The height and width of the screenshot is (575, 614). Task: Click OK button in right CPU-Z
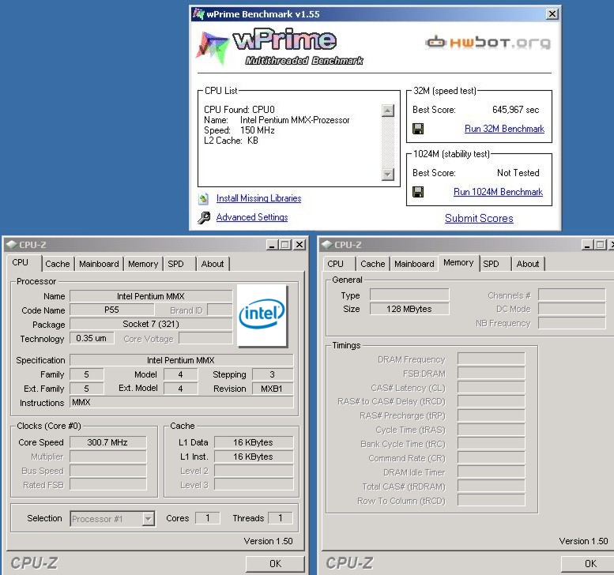pyautogui.click(x=587, y=564)
